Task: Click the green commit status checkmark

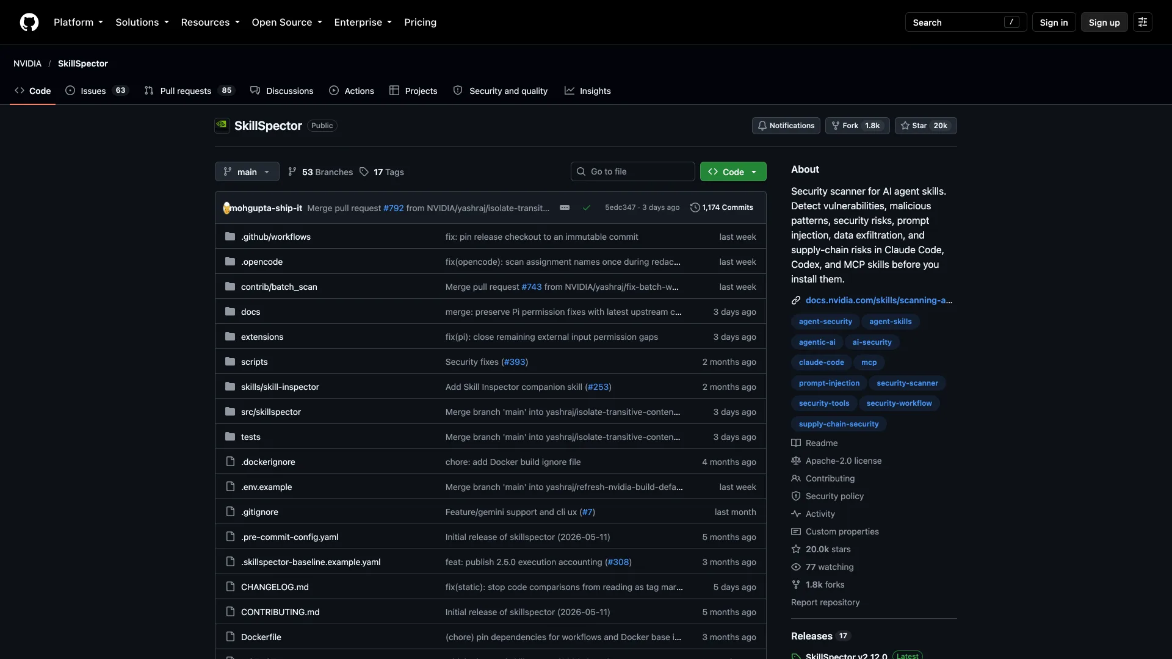Action: point(587,208)
